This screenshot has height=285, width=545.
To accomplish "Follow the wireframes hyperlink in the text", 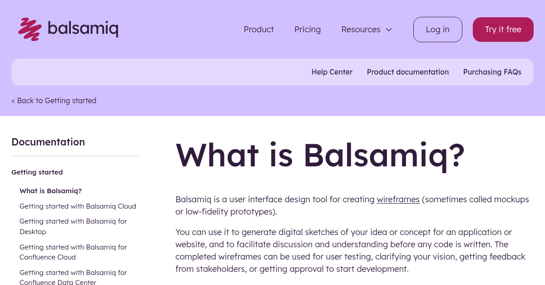I will [398, 199].
